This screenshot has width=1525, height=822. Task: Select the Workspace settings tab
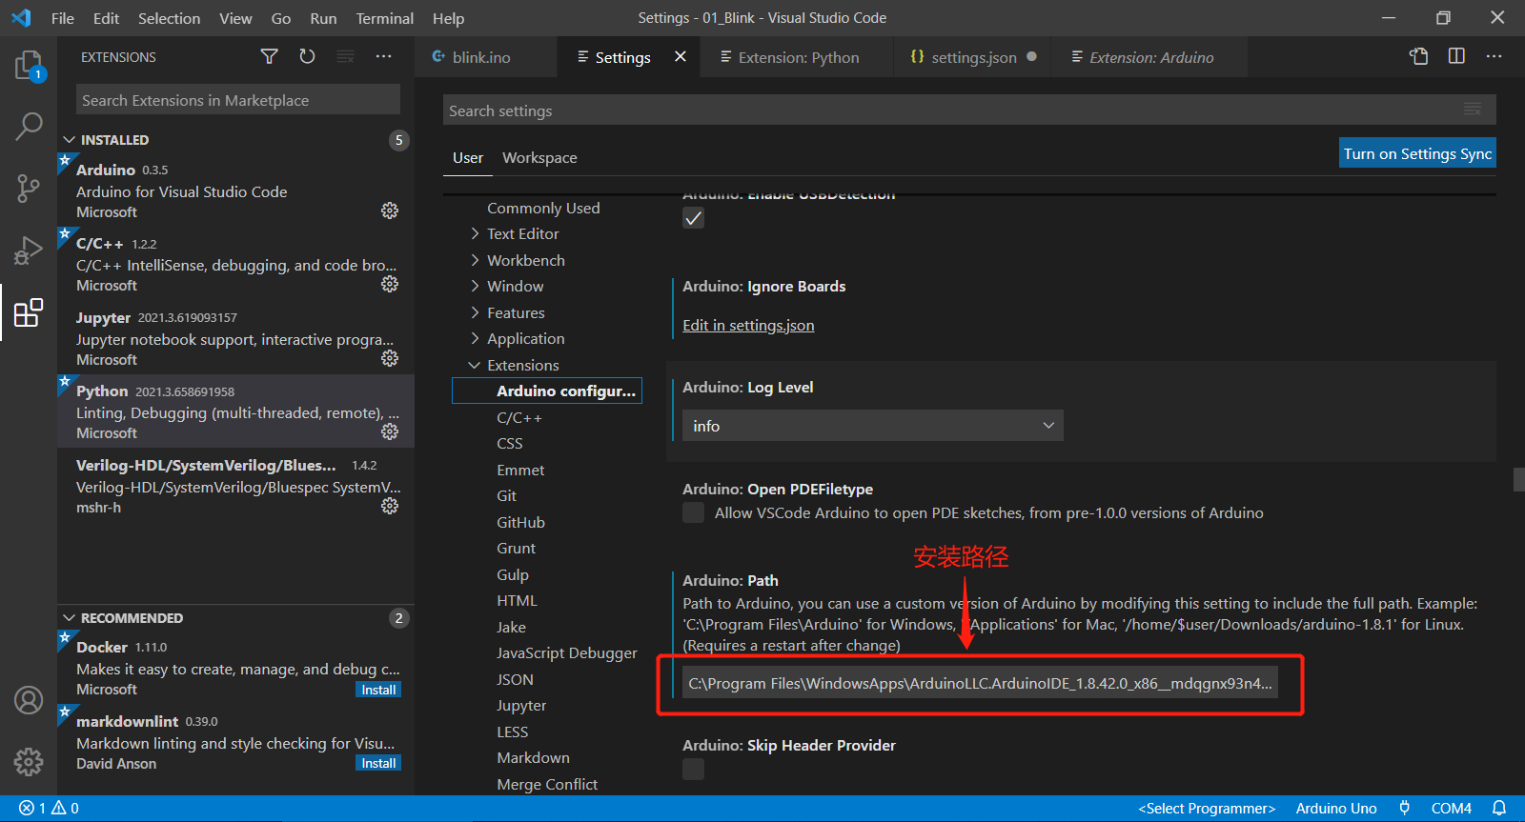coord(539,157)
